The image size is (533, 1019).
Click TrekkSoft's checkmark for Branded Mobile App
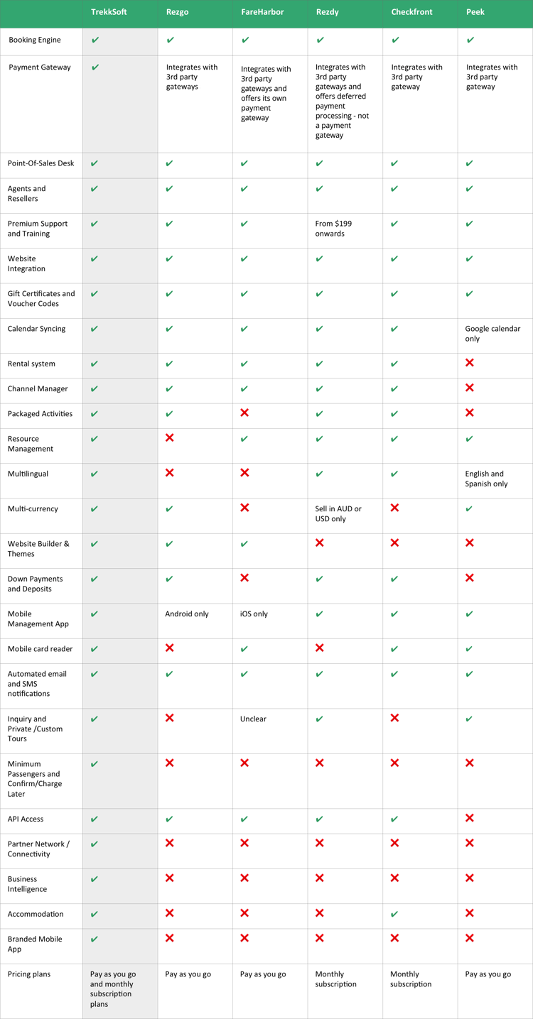(x=95, y=939)
